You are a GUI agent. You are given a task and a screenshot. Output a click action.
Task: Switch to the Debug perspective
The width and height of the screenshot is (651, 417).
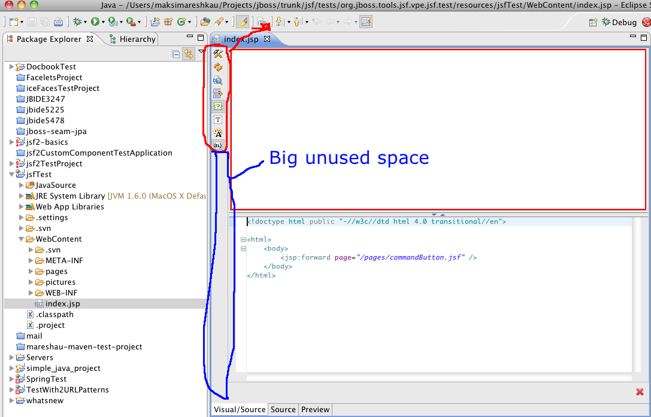pyautogui.click(x=619, y=22)
